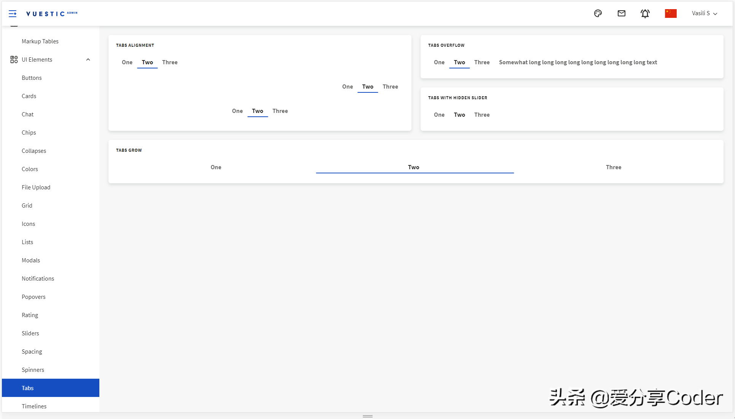The height and width of the screenshot is (419, 735).
Task: Click the left sidebar collapse toggle
Action: click(x=13, y=13)
